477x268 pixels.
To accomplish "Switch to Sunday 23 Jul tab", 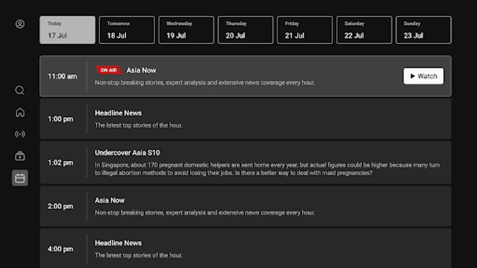I will point(423,30).
